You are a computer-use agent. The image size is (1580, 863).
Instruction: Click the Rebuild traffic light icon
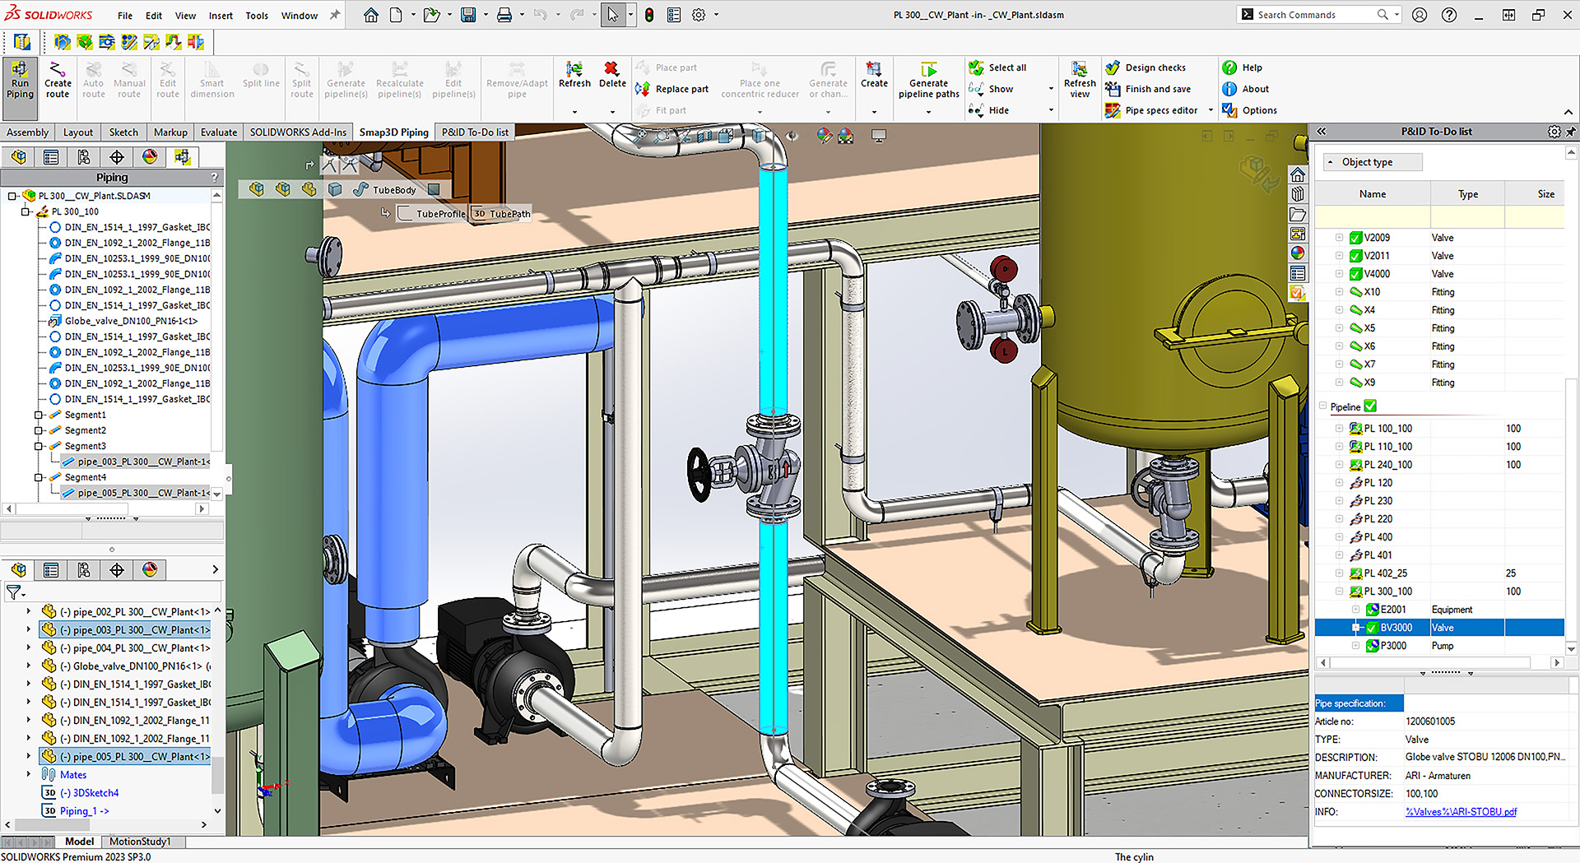[649, 15]
